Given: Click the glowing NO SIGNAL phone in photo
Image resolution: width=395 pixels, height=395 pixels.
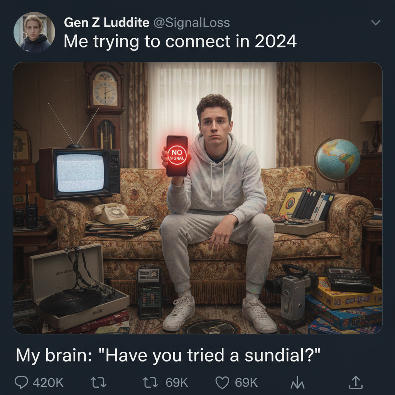Looking at the screenshot, I should [177, 156].
